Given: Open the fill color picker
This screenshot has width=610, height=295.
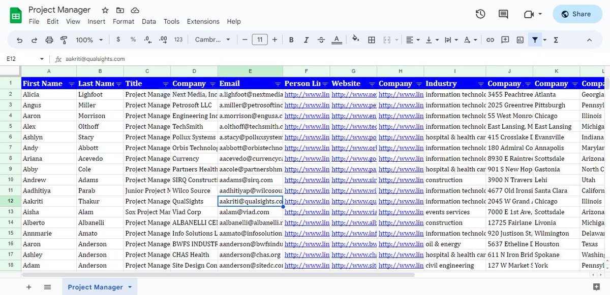Looking at the screenshot, I should (357, 40).
